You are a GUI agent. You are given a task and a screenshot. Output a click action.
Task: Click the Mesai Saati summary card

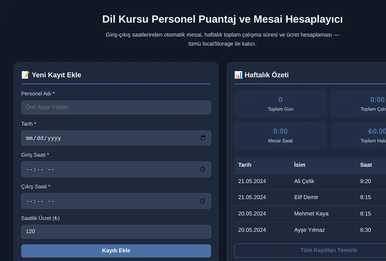[x=280, y=135]
